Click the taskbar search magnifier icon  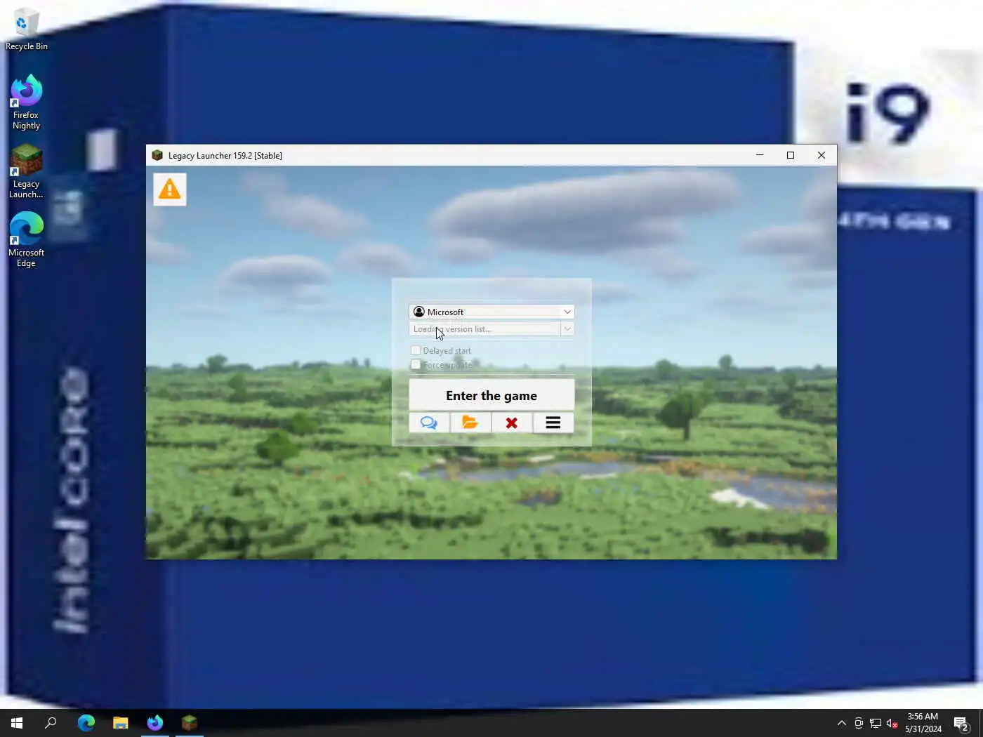click(x=51, y=722)
